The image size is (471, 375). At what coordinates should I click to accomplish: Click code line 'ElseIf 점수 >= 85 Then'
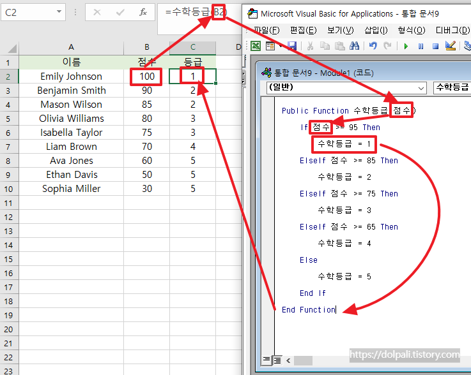pyautogui.click(x=349, y=161)
